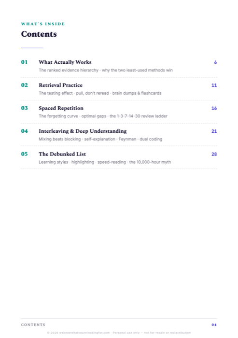Jump to page 16
238x338 pixels.
(214, 109)
